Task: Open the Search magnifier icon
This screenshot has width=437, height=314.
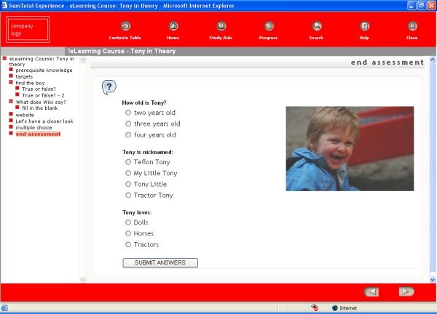Action: point(317,26)
